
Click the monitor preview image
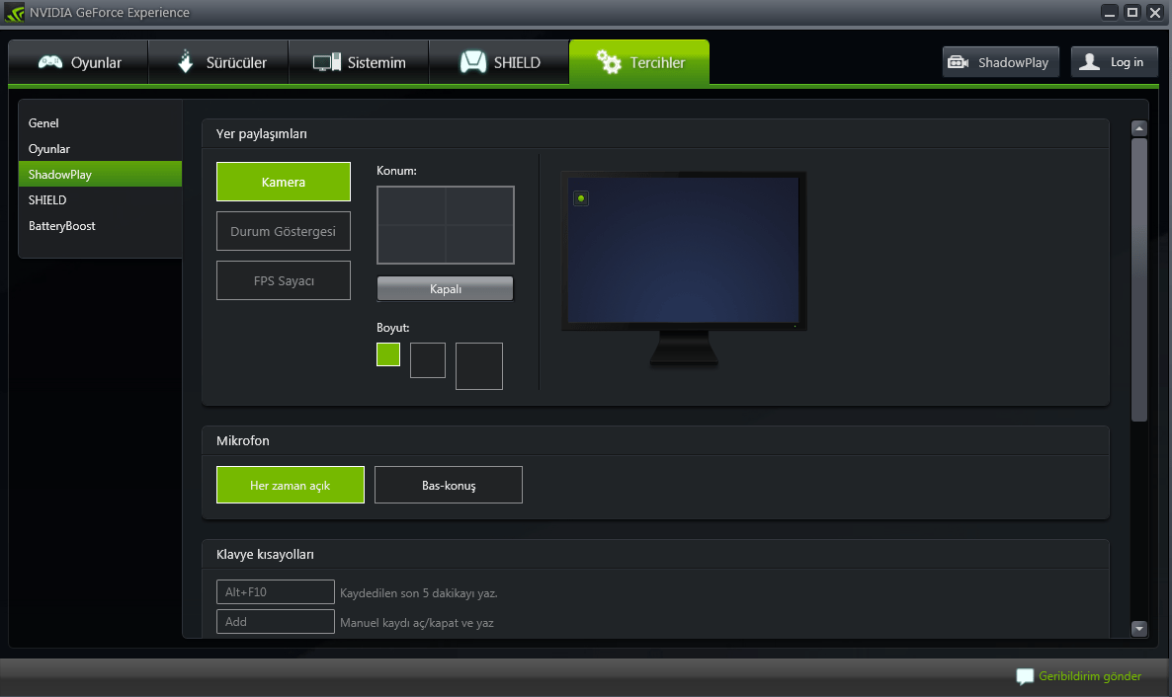pos(684,269)
